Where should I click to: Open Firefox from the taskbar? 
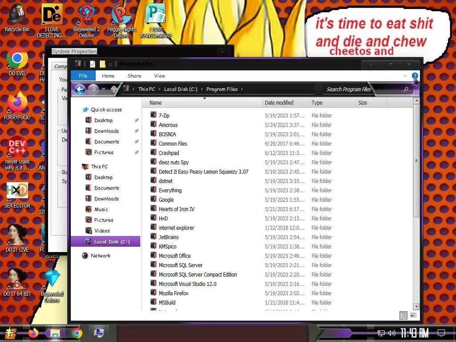[x=33, y=333]
